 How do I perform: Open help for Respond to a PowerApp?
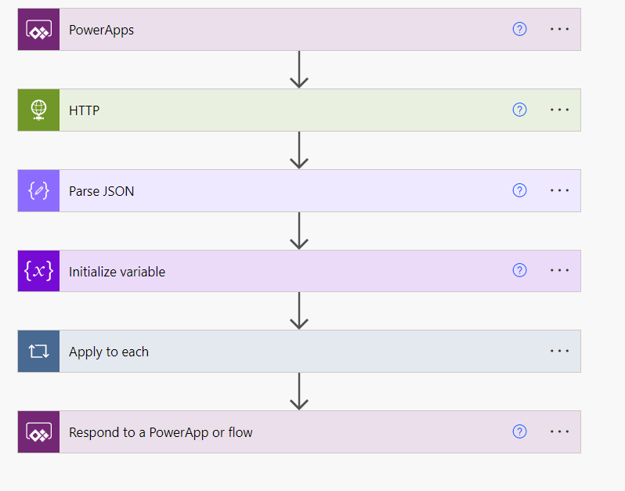pos(519,431)
